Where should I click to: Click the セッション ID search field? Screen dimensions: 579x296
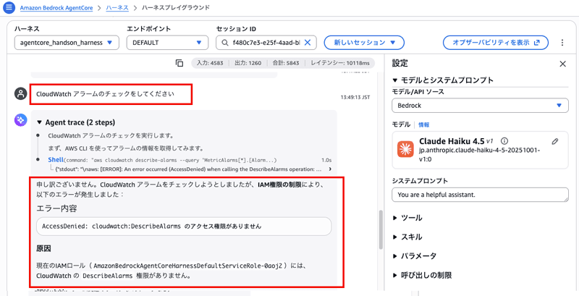pyautogui.click(x=266, y=43)
